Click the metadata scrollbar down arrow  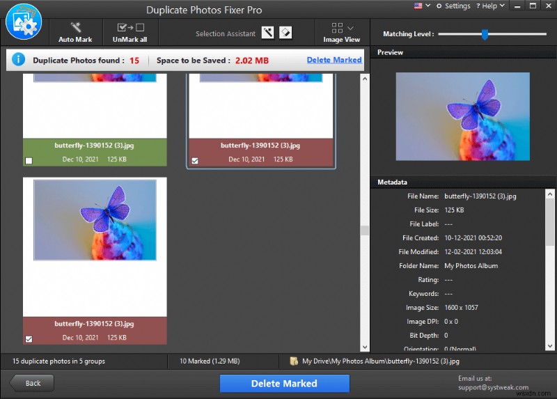coord(550,345)
